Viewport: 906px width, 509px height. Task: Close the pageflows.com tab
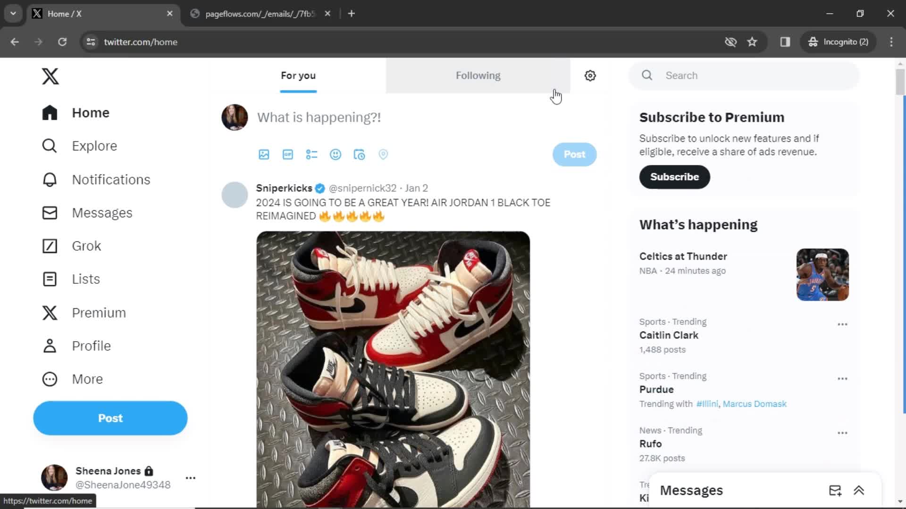pyautogui.click(x=327, y=14)
